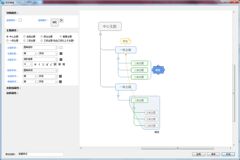This screenshot has height=160, width=240.
Task: Toggle italic text formatting
Action: point(39,64)
